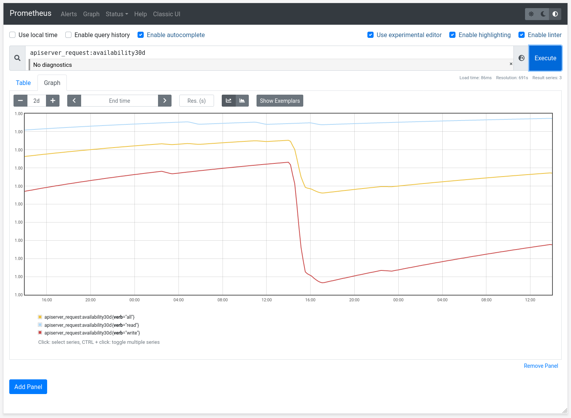The width and height of the screenshot is (571, 418).
Task: Uncheck Enable highlighting
Action: [452, 35]
